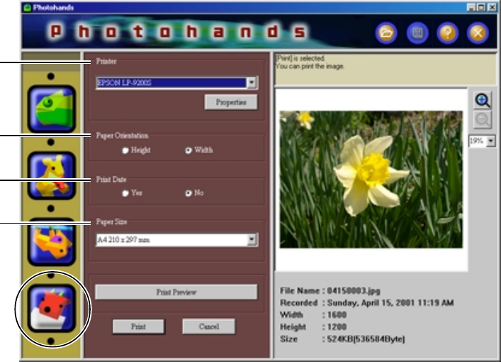Click the Recorded date text line
The height and width of the screenshot is (362, 501).
pos(367,303)
